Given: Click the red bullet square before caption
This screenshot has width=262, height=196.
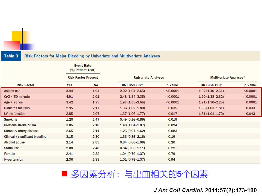Looking at the screenshot, I should pyautogui.click(x=64, y=174).
